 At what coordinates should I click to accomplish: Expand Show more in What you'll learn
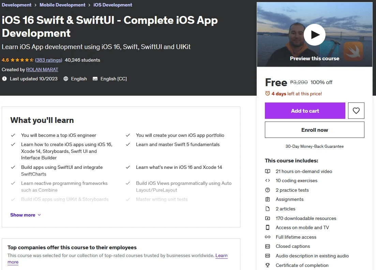click(26, 215)
